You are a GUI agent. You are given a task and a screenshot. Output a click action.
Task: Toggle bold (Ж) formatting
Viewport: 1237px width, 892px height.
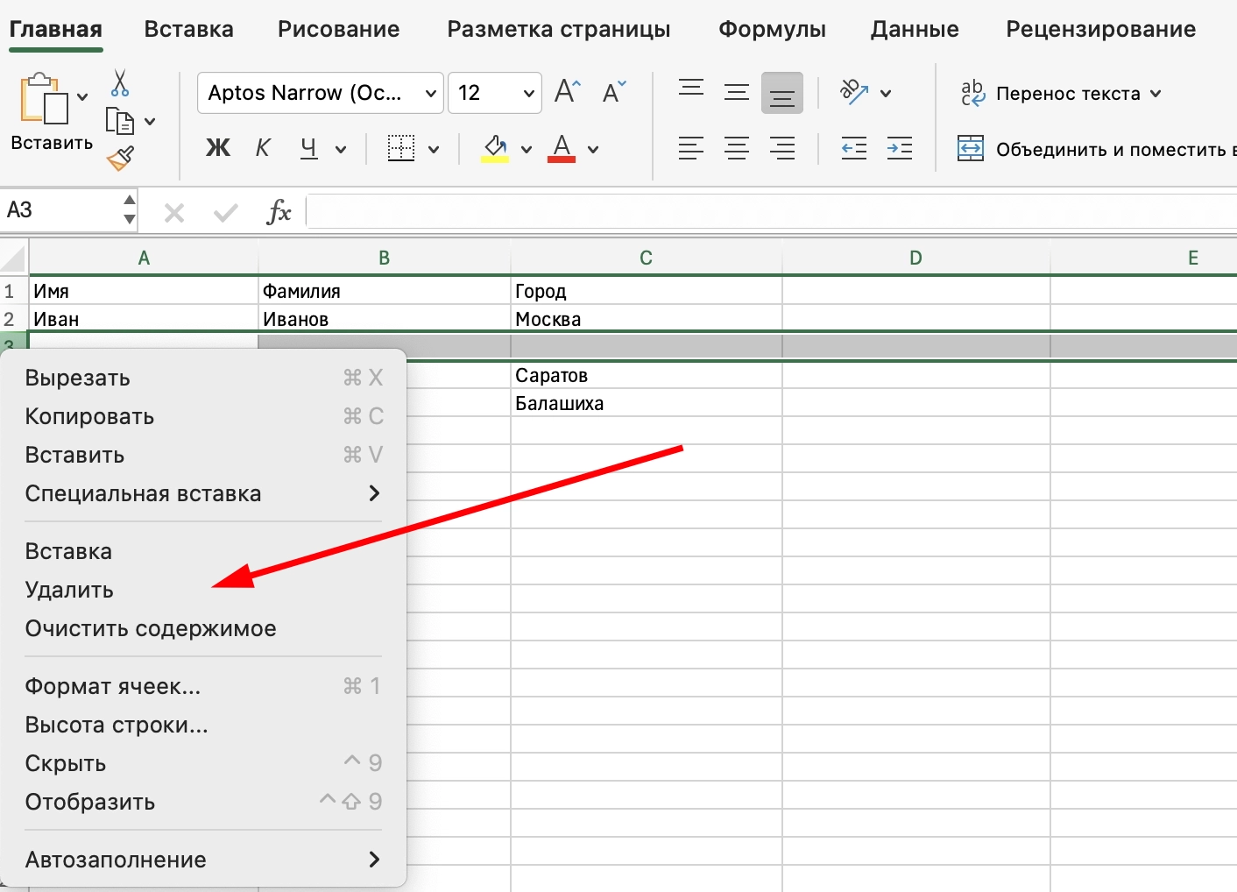click(218, 148)
